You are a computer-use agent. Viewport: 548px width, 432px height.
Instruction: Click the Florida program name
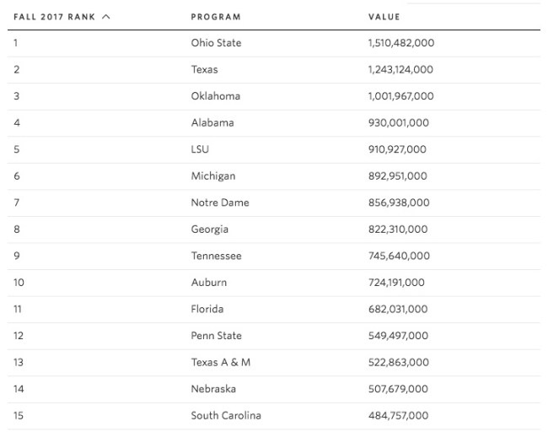[207, 309]
